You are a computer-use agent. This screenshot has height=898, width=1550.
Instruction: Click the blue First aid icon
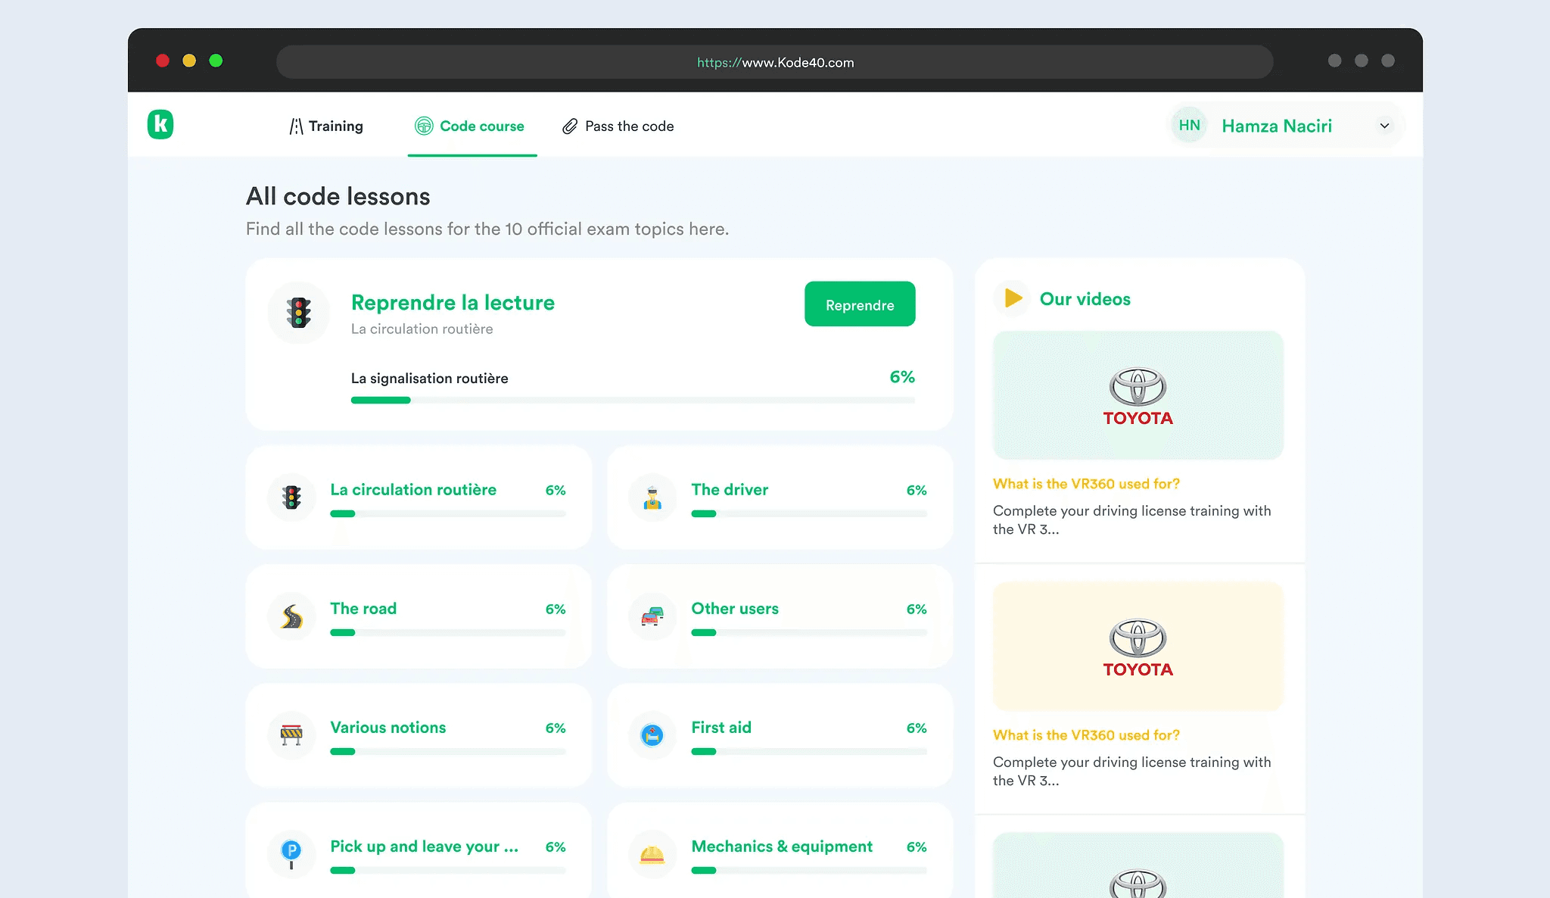[652, 734]
